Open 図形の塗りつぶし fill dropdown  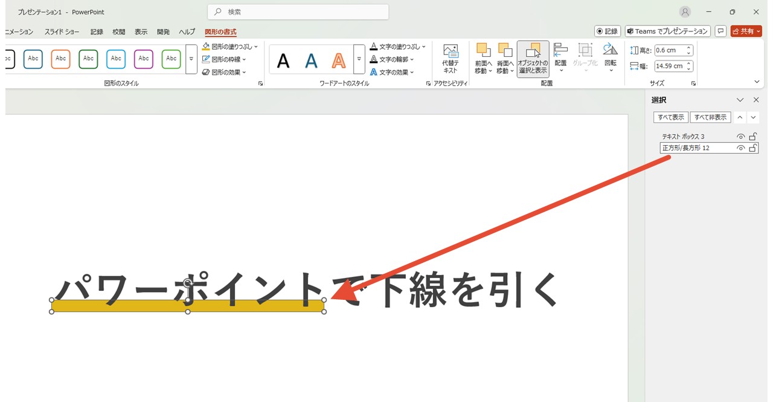click(x=229, y=47)
